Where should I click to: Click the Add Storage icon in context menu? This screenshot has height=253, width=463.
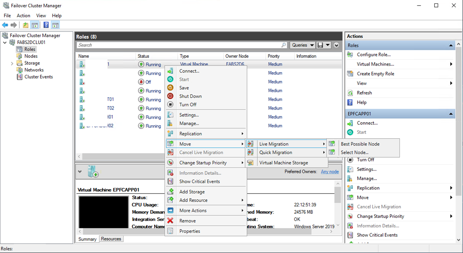click(x=171, y=192)
